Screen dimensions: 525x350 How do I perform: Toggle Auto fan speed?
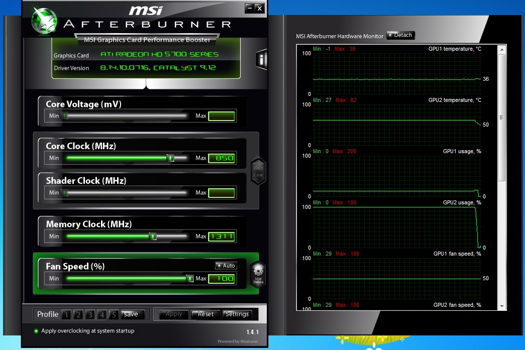(226, 266)
